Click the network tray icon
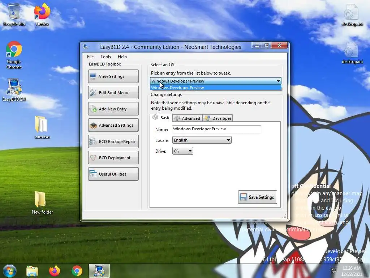This screenshot has width=370, height=278. [334, 271]
